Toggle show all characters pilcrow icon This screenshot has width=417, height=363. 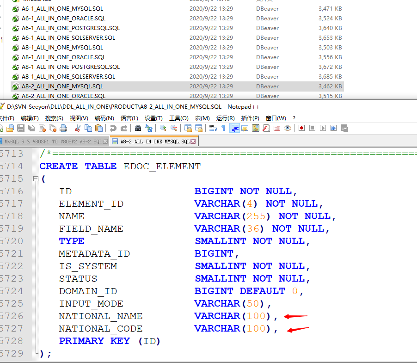point(223,128)
